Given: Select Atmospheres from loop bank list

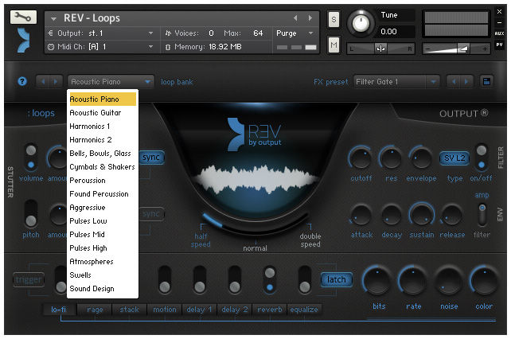Looking at the screenshot, I should click(x=103, y=262).
